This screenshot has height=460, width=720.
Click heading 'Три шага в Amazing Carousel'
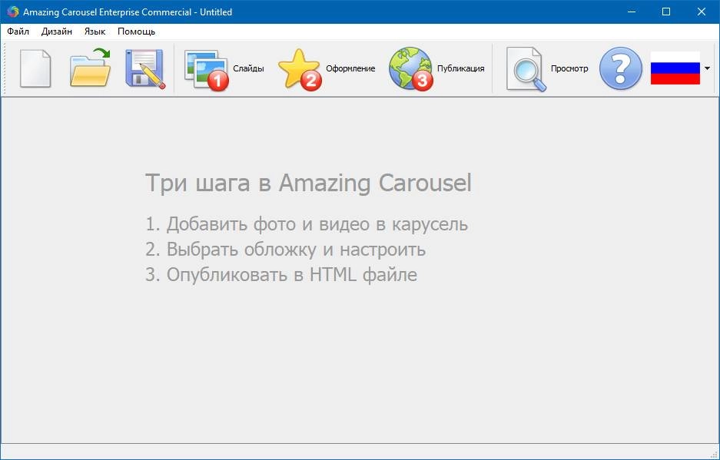(308, 183)
